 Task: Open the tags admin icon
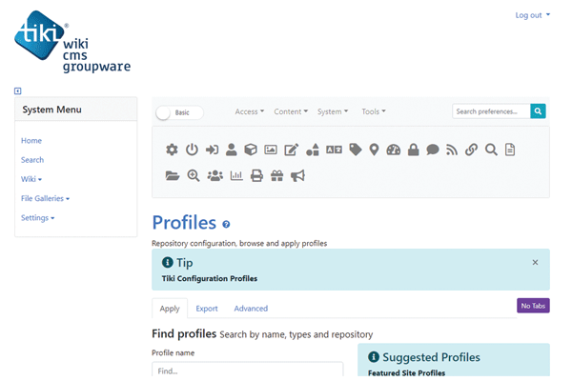[x=356, y=150]
